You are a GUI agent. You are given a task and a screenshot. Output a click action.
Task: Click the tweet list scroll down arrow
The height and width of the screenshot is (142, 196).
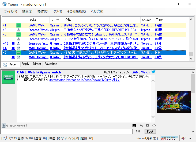(191, 58)
